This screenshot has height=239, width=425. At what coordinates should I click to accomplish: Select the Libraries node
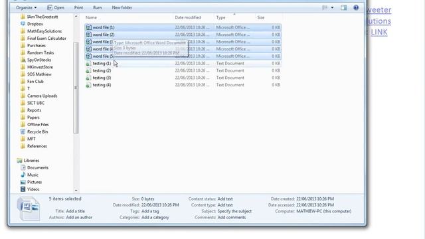pyautogui.click(x=31, y=161)
